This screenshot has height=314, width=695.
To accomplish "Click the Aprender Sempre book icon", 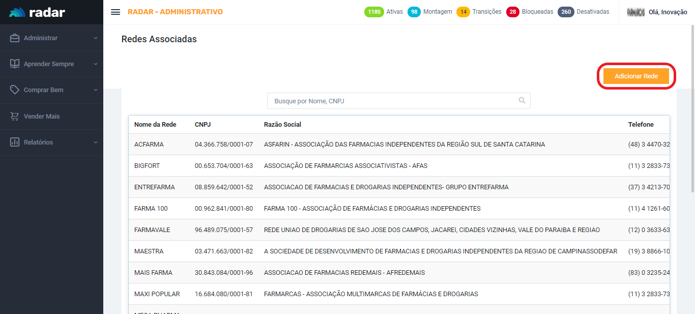I will [x=15, y=64].
